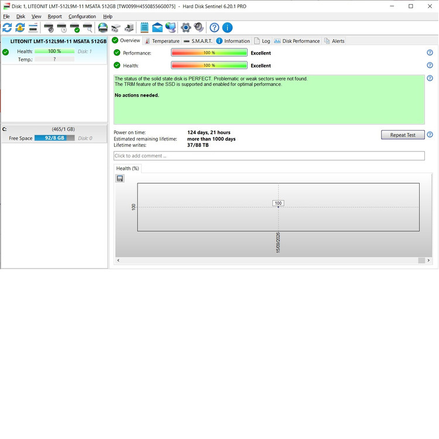Click the help icon beside Health row
439x439 pixels.
point(430,65)
